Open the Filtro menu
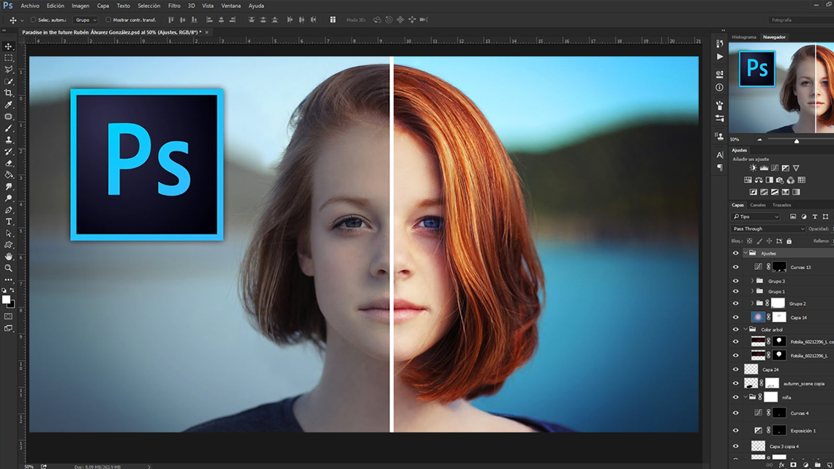834x469 pixels. [174, 6]
